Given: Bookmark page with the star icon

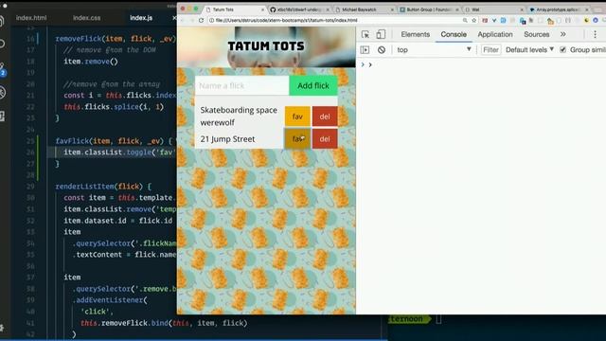Looking at the screenshot, I should pos(473,20).
